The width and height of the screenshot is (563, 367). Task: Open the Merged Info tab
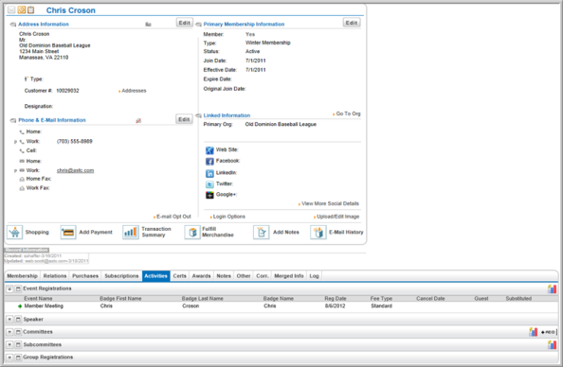click(x=289, y=276)
